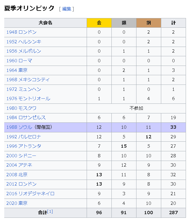Click footnote reference [1] beside 合計

(x=50, y=212)
